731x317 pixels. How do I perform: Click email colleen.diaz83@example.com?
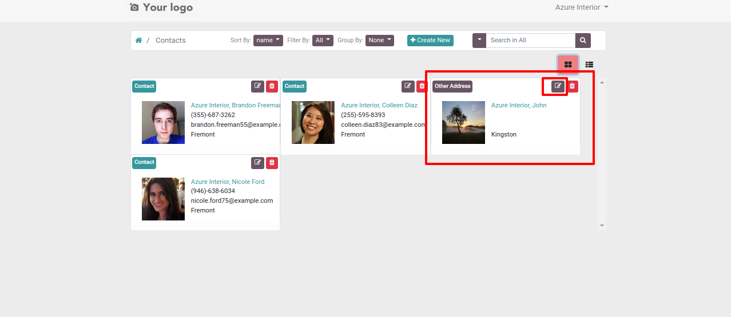(384, 125)
